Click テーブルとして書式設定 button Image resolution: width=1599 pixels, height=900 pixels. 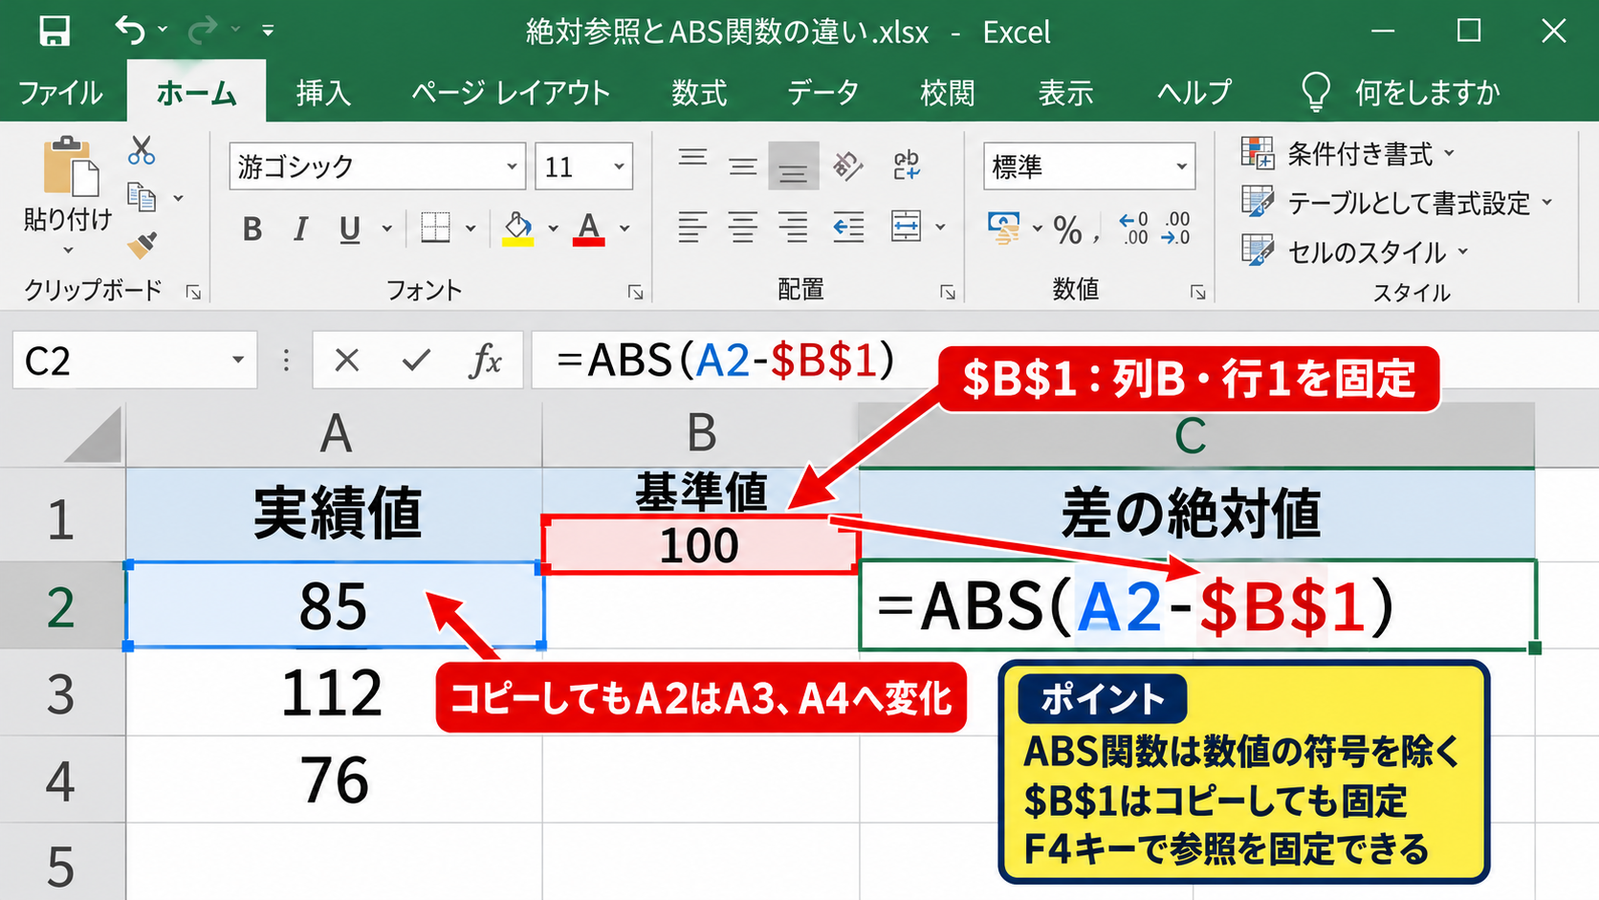click(1396, 203)
